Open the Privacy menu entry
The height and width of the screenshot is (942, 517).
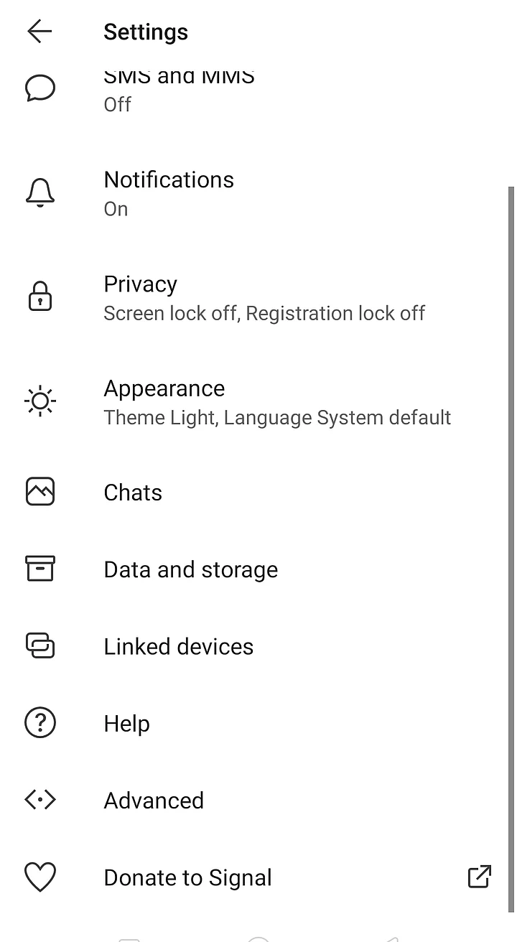click(x=141, y=284)
